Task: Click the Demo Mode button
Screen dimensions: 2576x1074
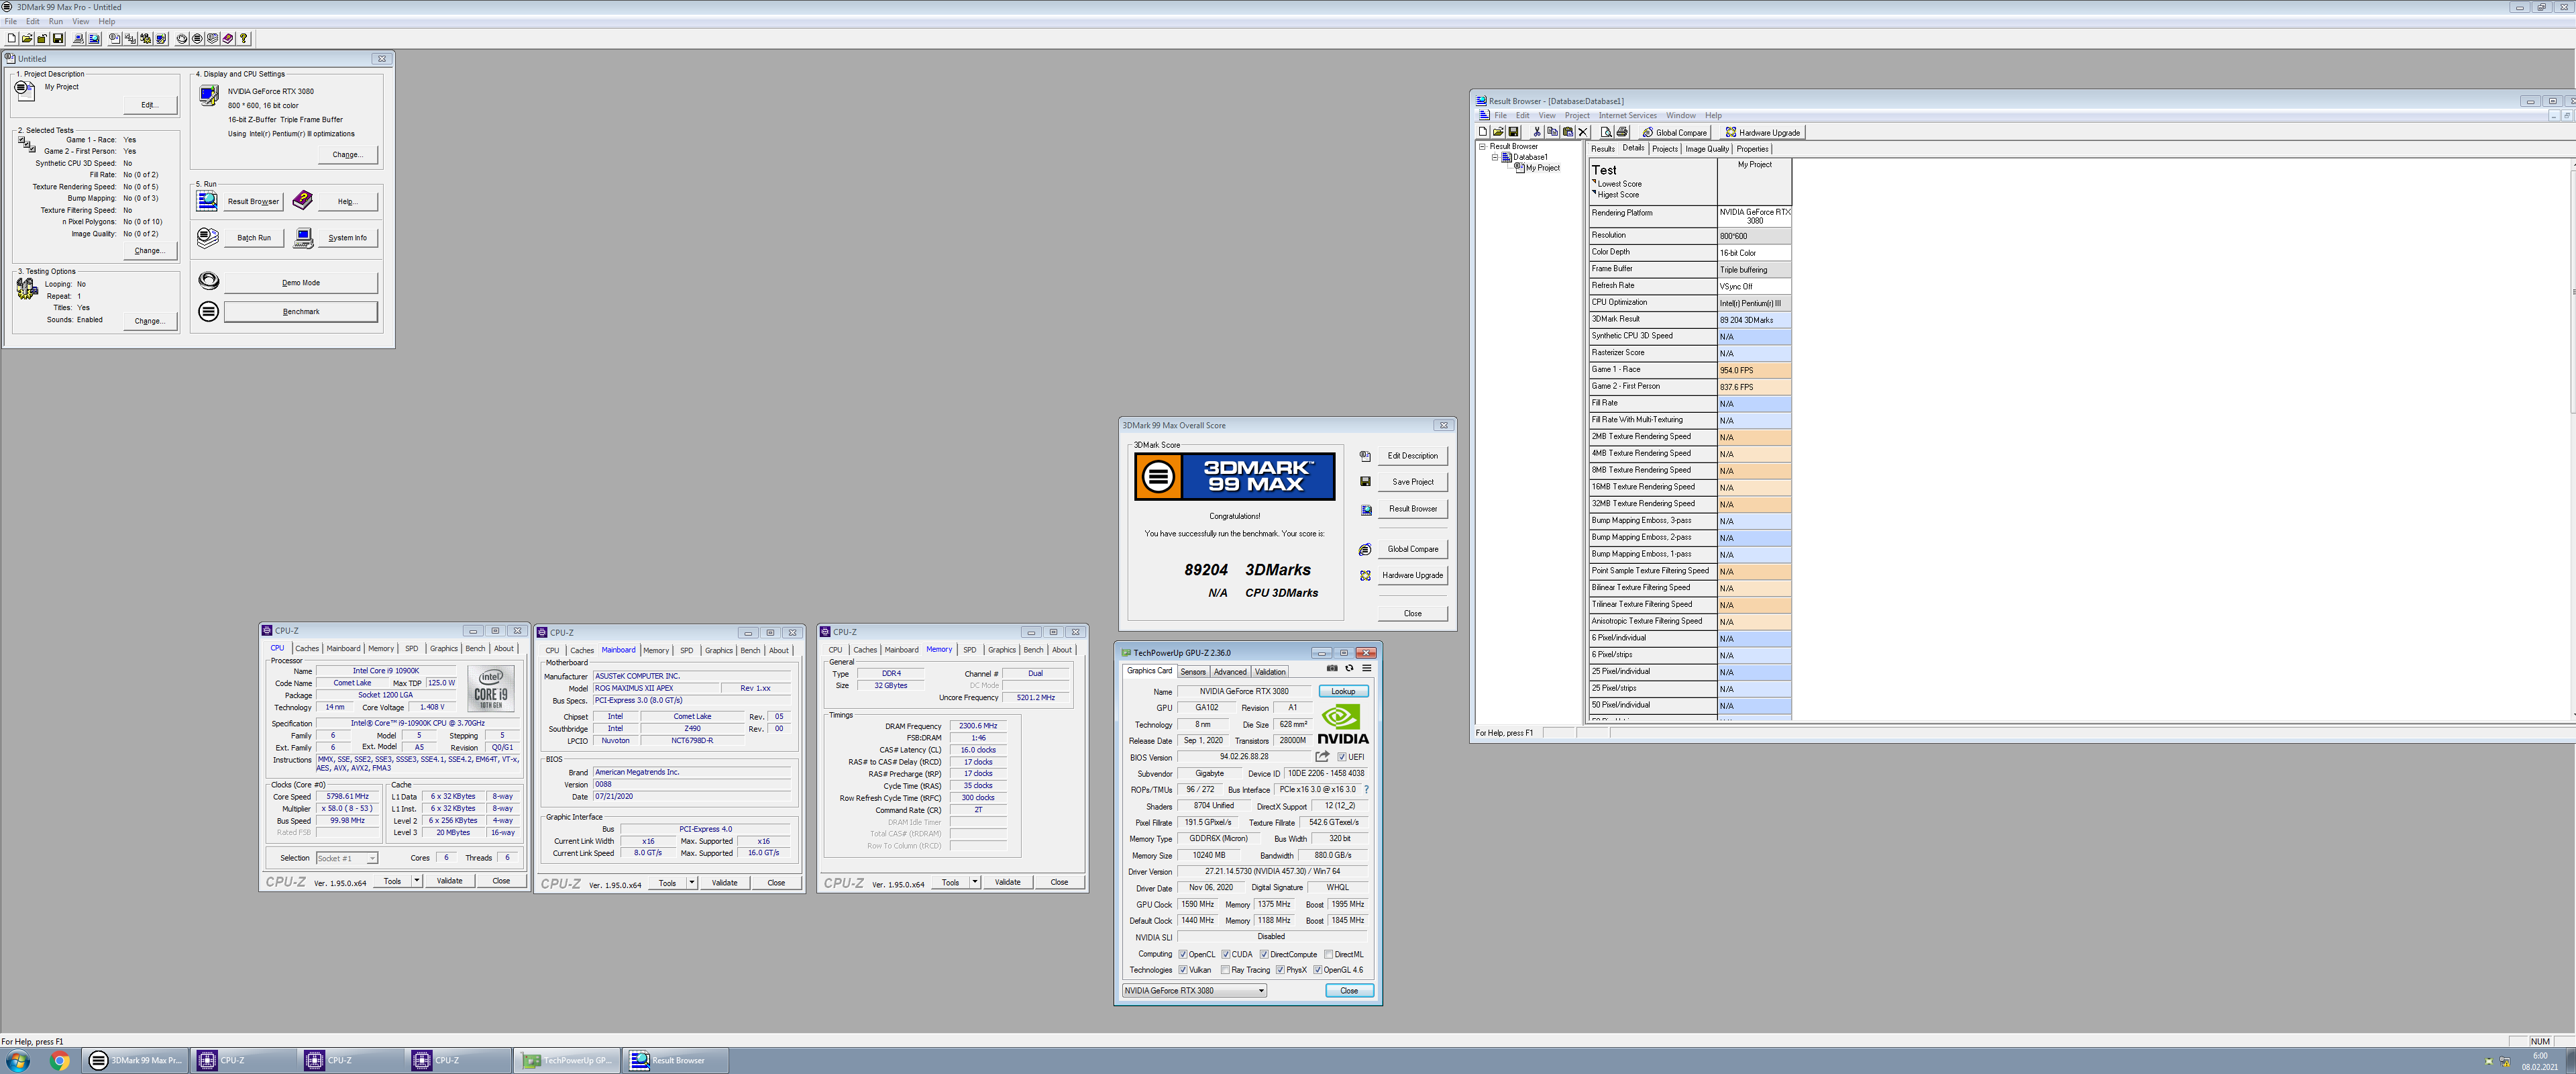Action: 301,283
